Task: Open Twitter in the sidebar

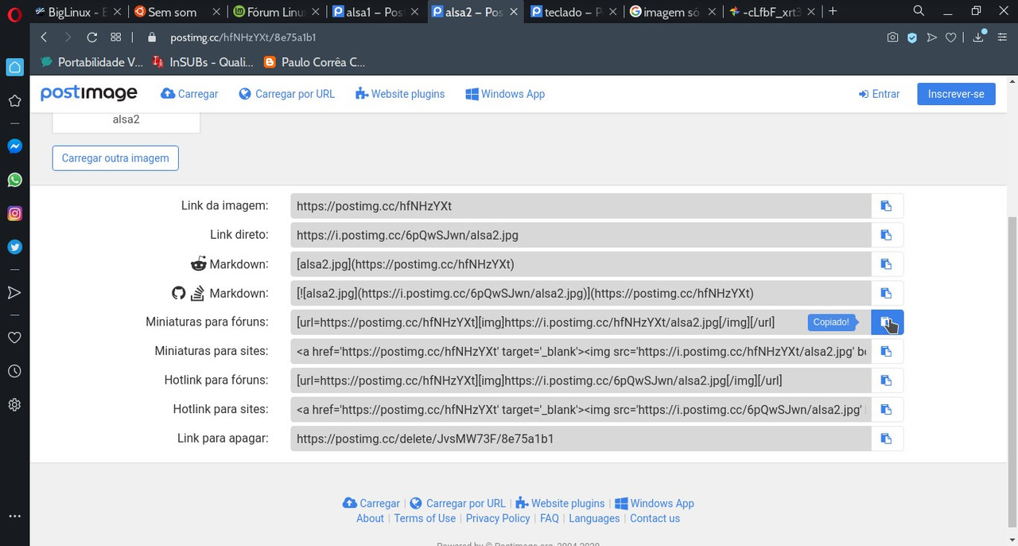Action: pos(14,247)
